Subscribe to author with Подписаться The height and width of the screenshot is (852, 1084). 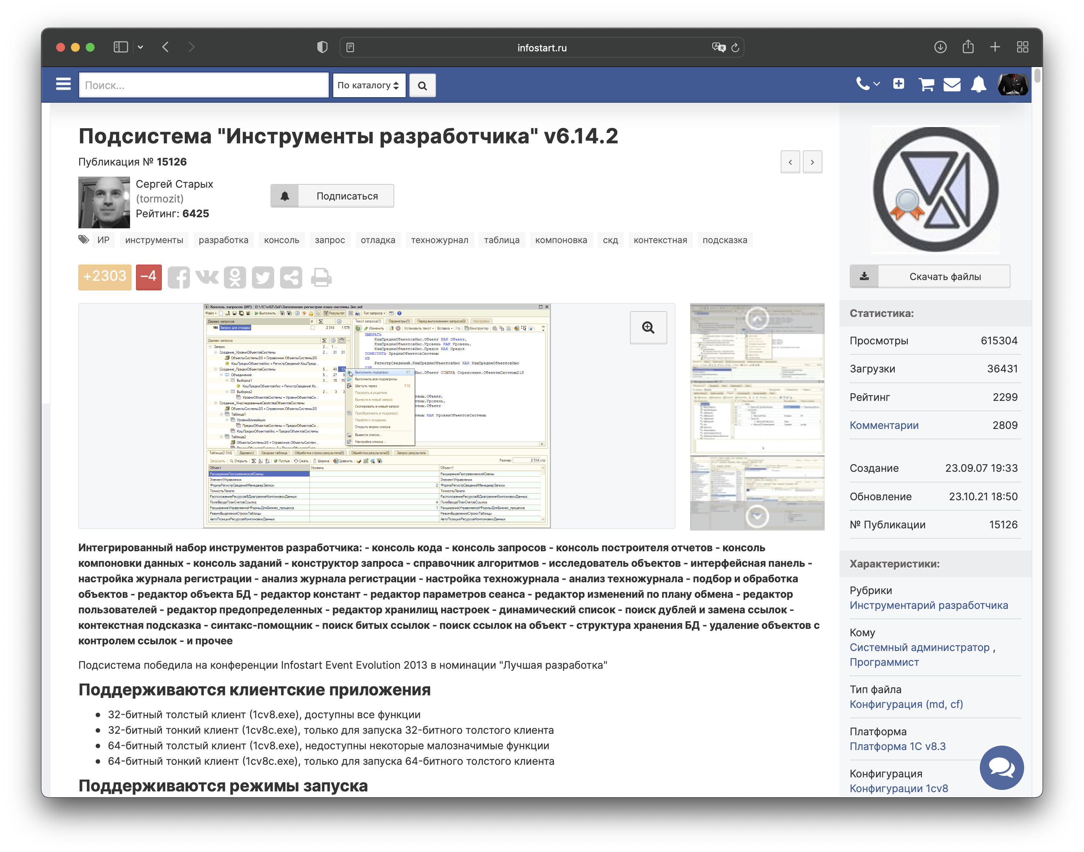click(x=332, y=196)
